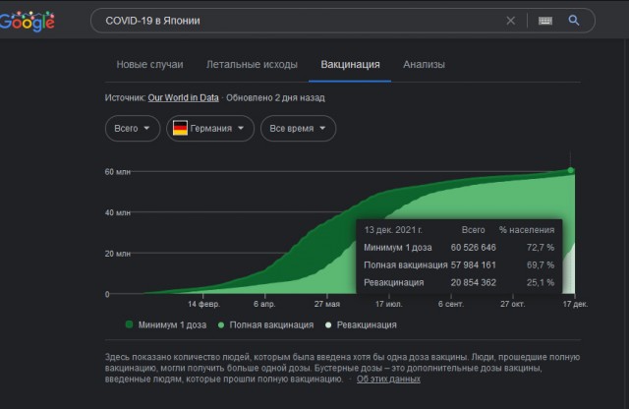Screen dimensions: 629x409
Task: Toggle the 'Минимум 1 доза' legend item
Action: (165, 324)
